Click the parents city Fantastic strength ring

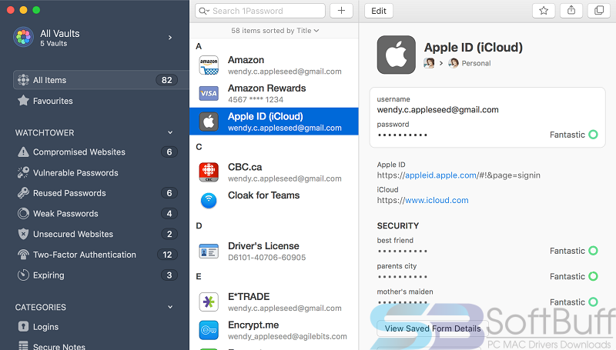[x=593, y=276]
